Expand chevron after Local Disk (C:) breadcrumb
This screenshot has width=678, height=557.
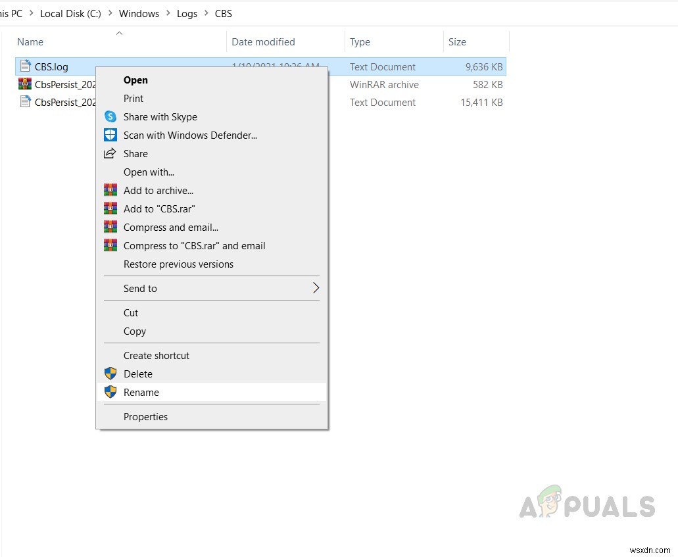(x=110, y=13)
